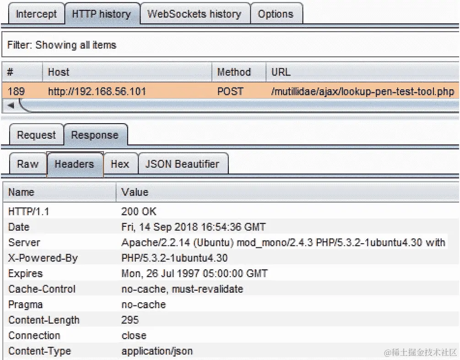Open the JSON Beautifier tab
Screen dimensions: 460x360
(x=183, y=164)
